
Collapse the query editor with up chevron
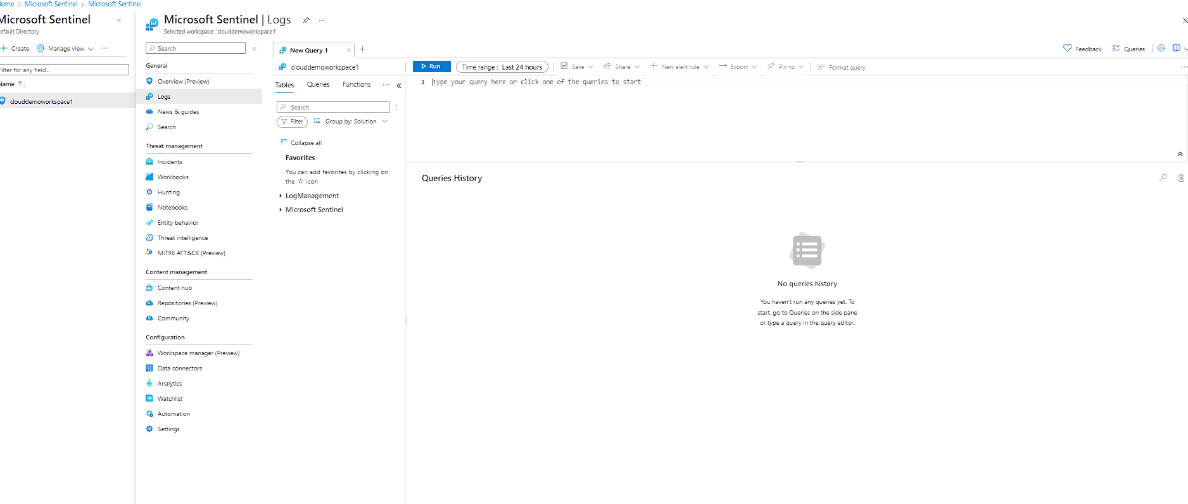(x=1180, y=154)
